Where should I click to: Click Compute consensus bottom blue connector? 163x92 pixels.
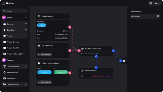[x=96, y=56]
